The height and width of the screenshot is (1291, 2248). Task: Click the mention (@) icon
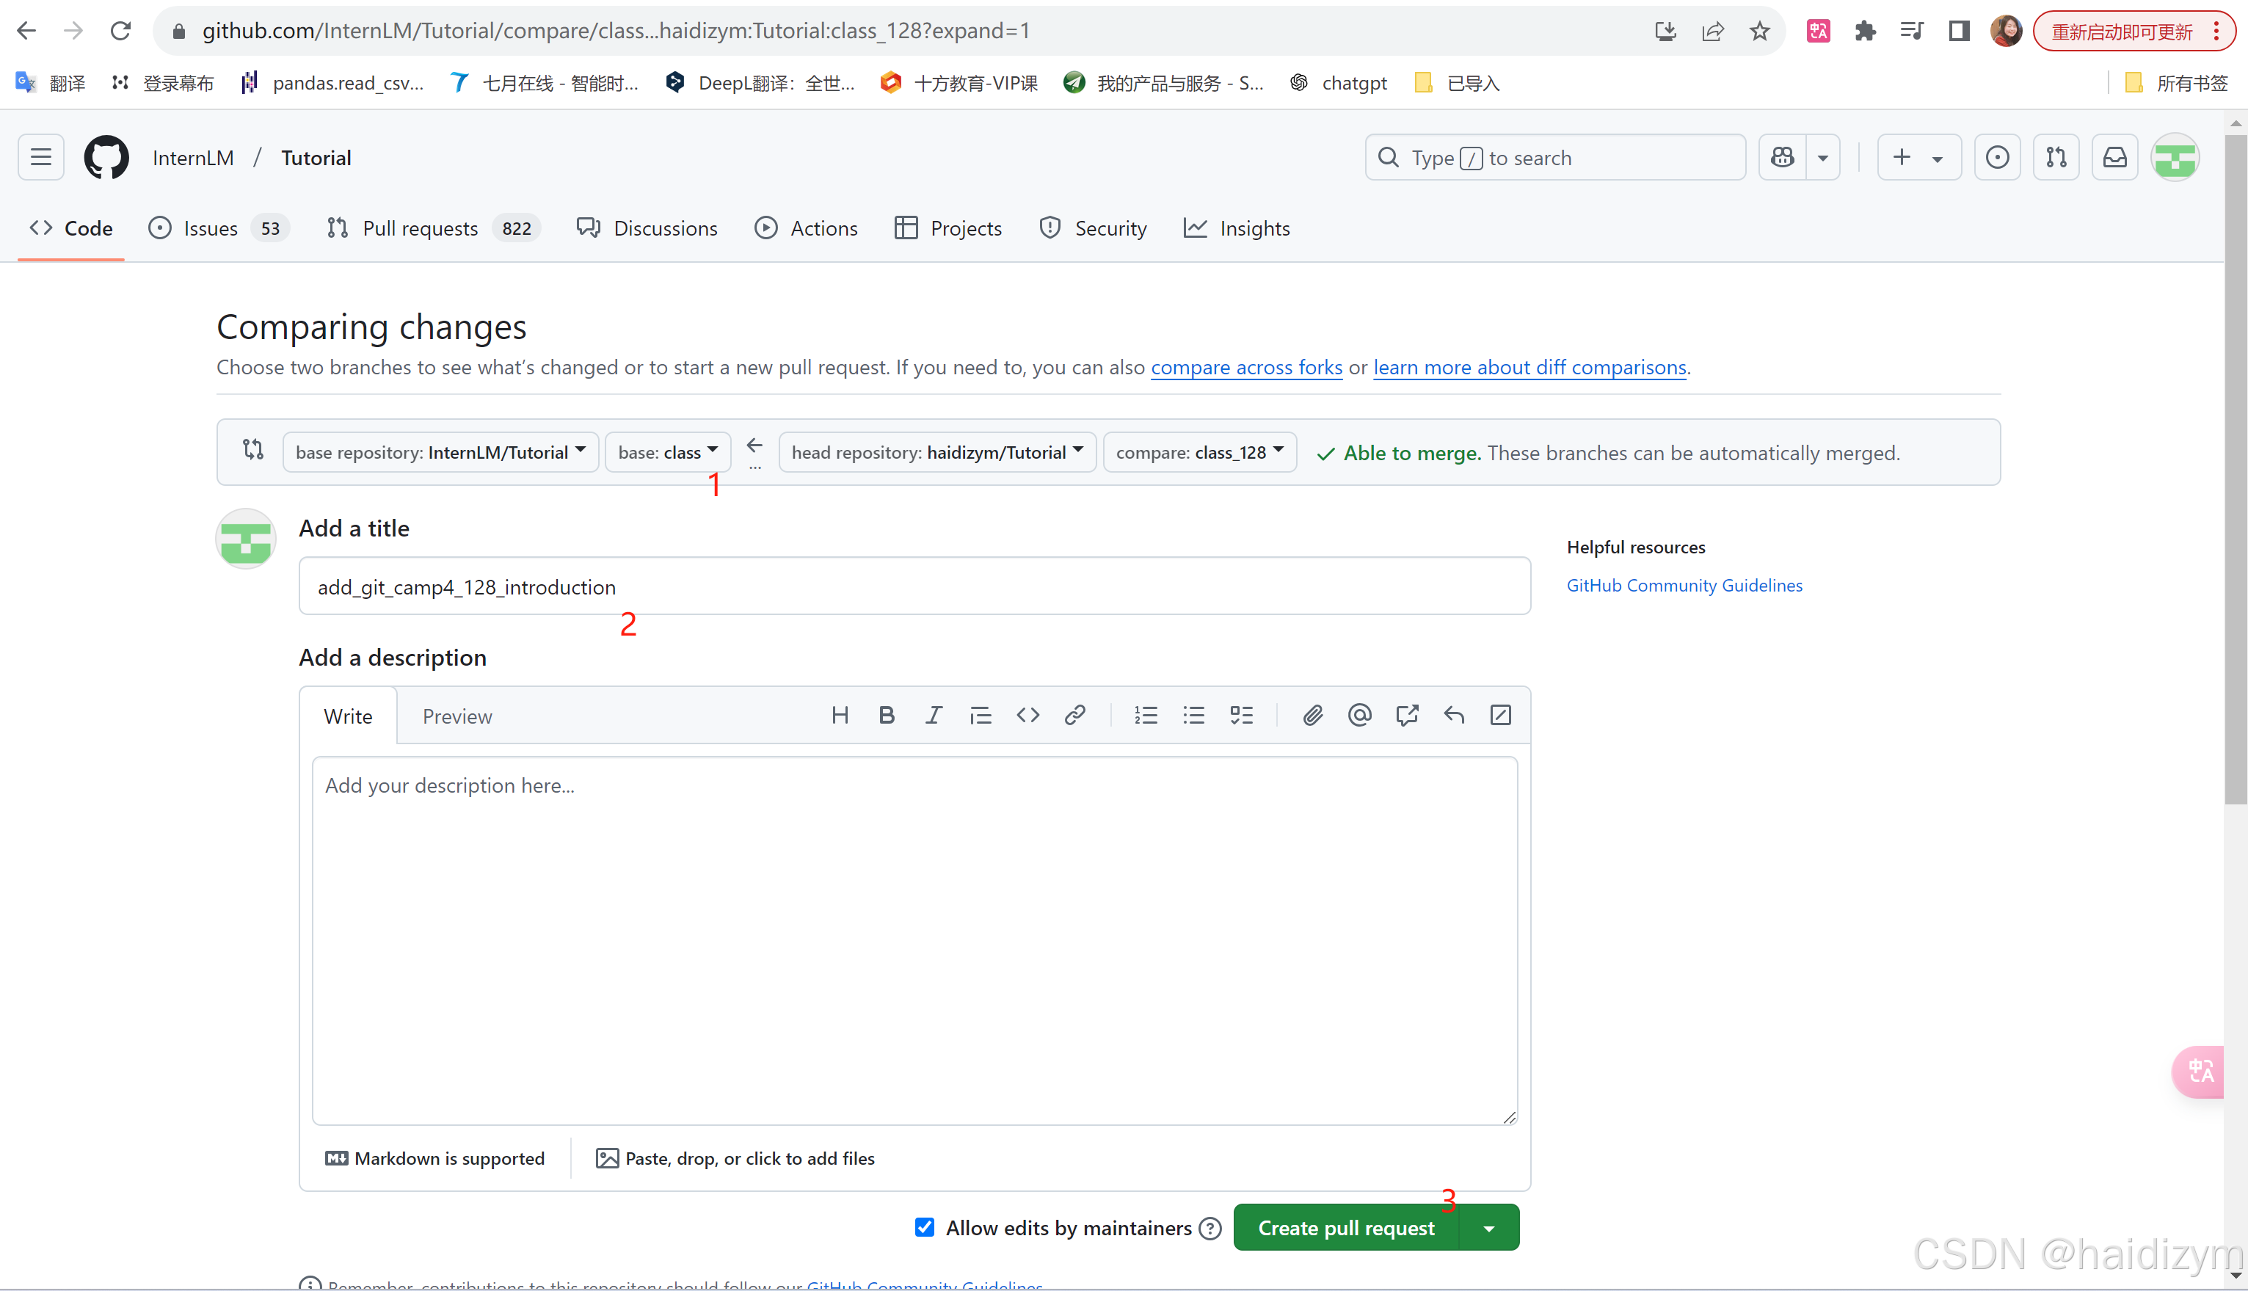point(1359,715)
